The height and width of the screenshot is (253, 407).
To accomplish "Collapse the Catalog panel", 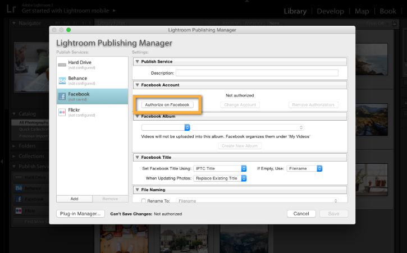I will (14, 114).
